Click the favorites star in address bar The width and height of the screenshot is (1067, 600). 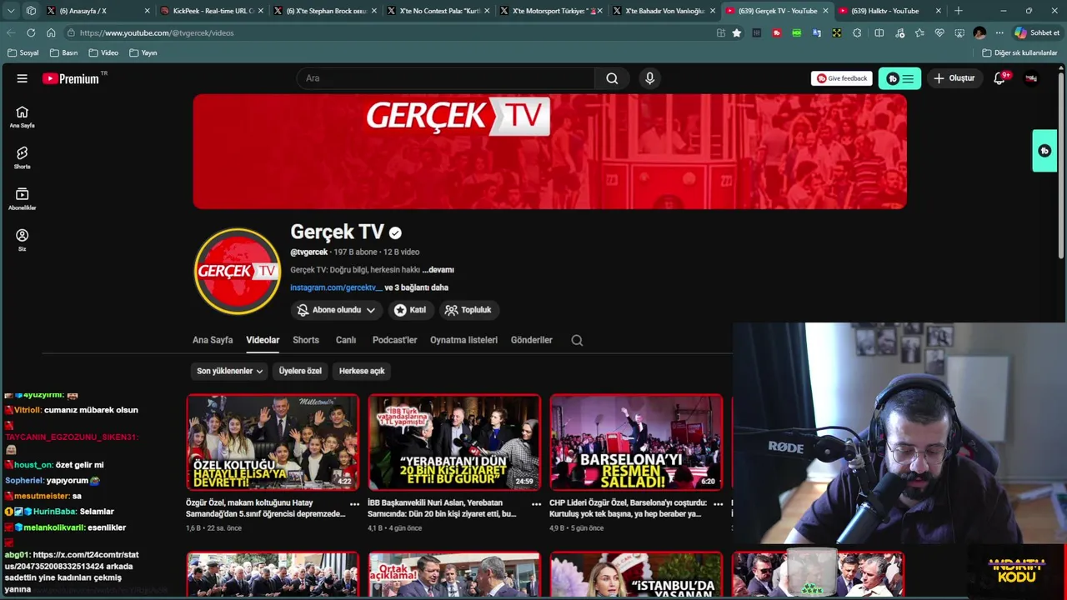coord(737,32)
